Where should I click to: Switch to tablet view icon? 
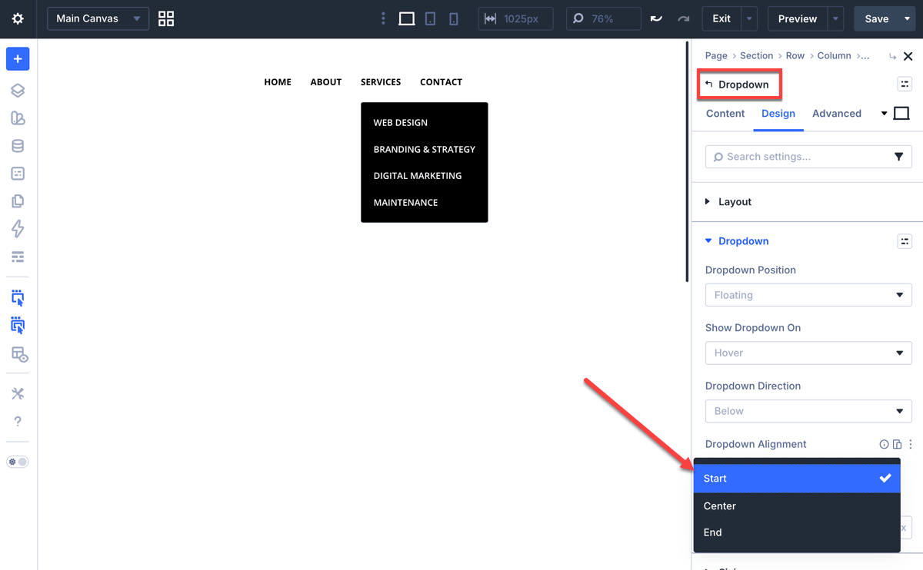coord(431,18)
